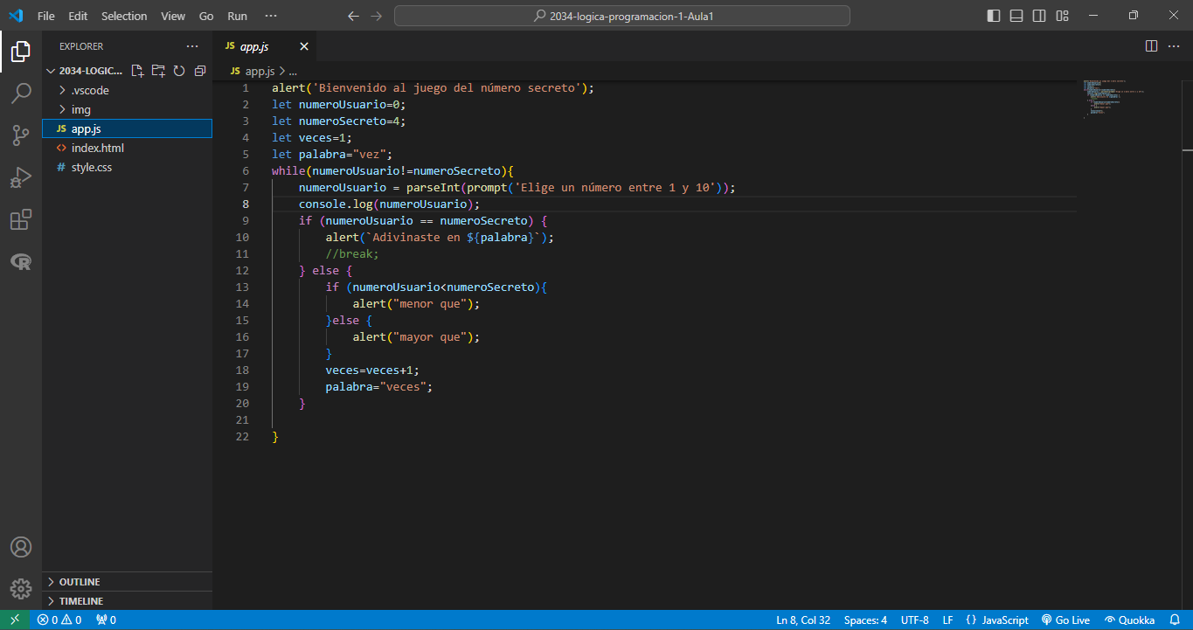The image size is (1193, 630).
Task: Open forwarded ports indicator in status bar
Action: (106, 620)
